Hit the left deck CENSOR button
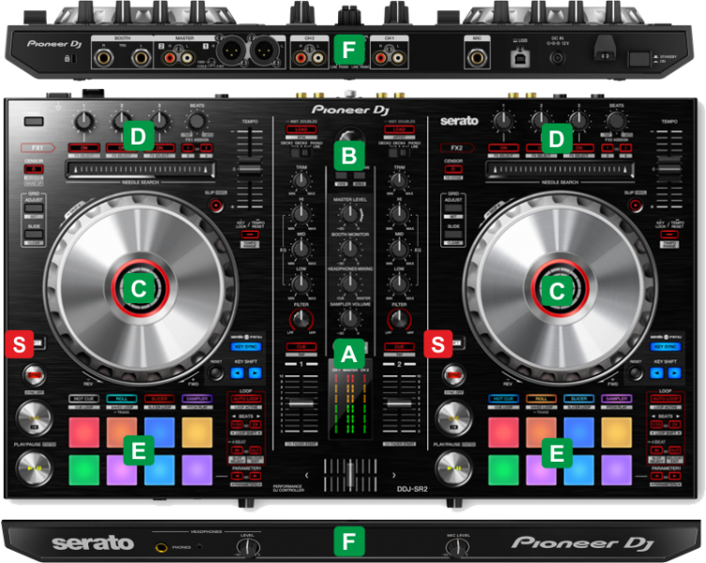Image resolution: width=706 pixels, height=563 pixels. pyautogui.click(x=34, y=169)
